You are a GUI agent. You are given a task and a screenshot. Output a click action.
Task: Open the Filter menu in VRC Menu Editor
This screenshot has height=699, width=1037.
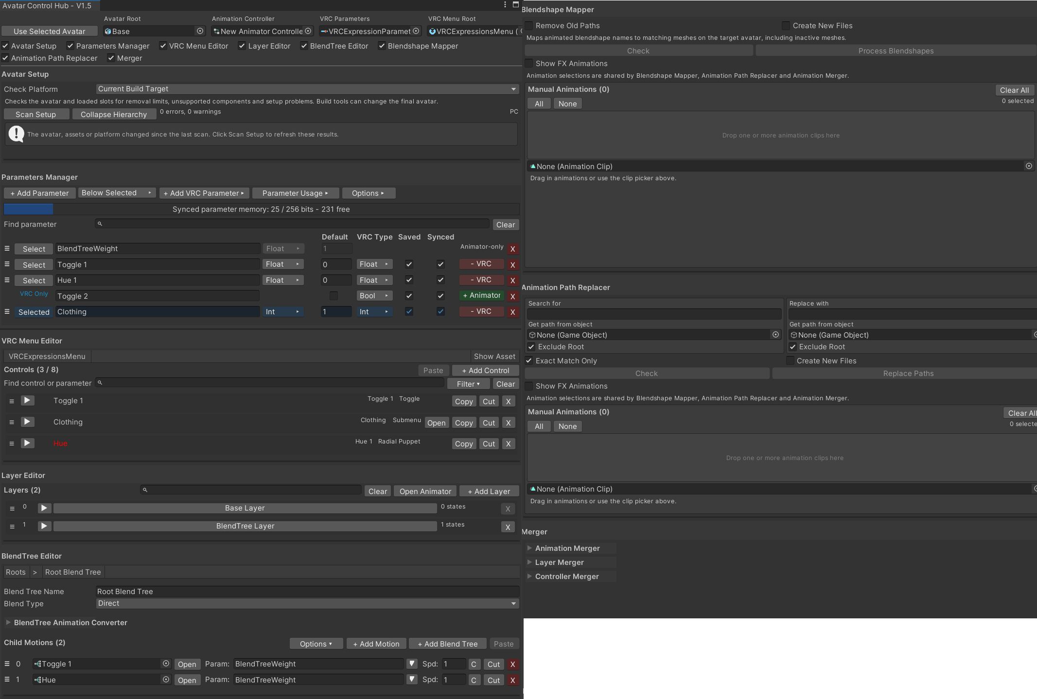(x=468, y=384)
